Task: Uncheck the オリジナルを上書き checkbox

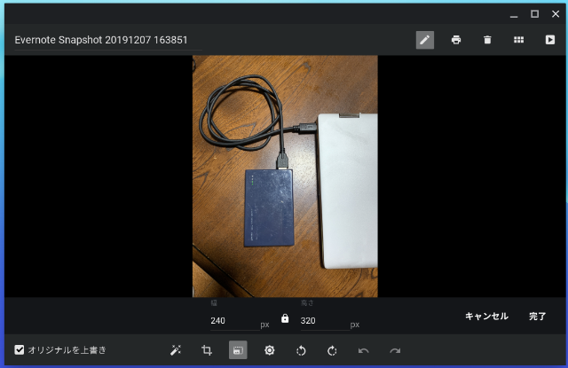Action: [x=20, y=350]
